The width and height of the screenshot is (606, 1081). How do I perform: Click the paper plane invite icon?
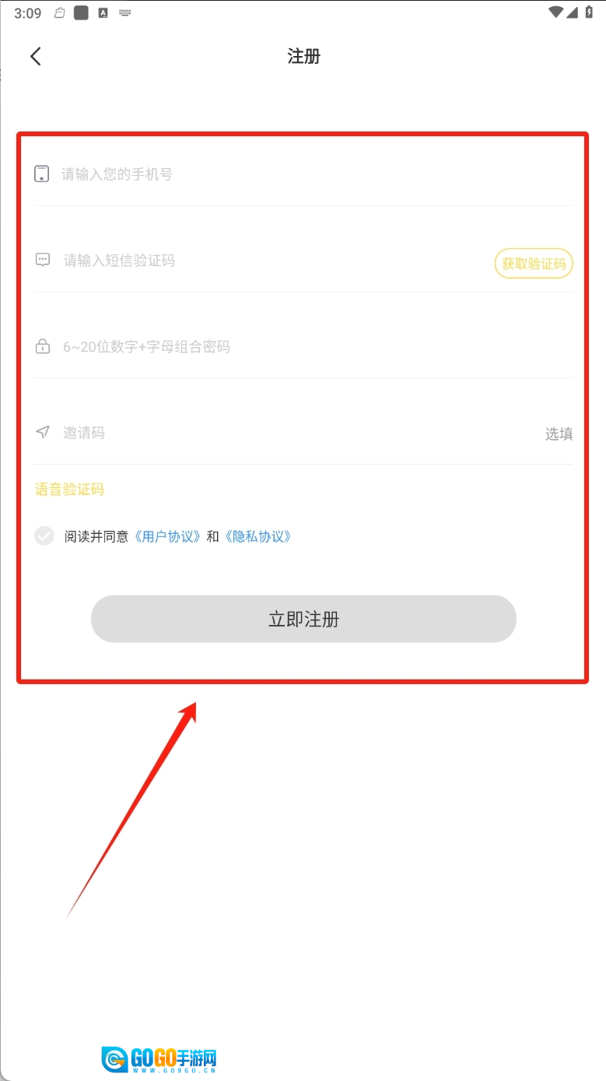[x=43, y=432]
